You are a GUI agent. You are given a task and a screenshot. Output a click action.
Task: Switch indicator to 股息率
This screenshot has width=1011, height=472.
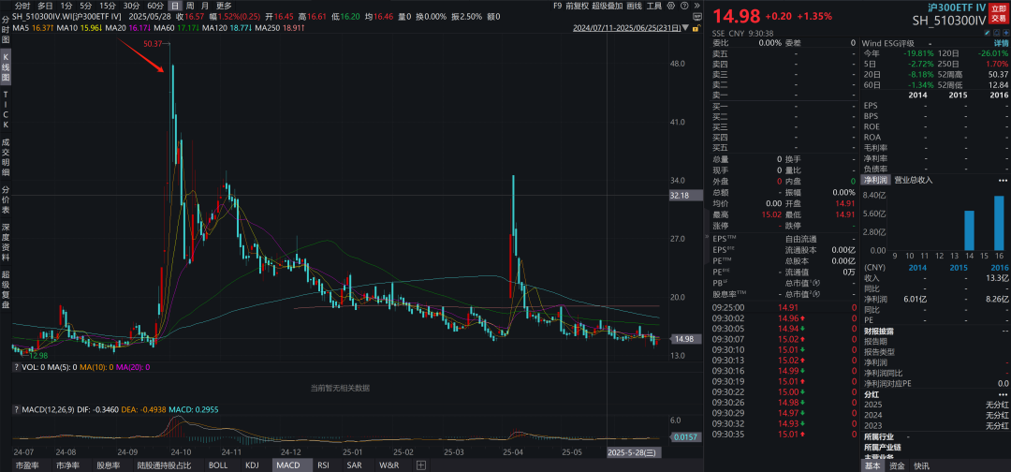tap(108, 465)
